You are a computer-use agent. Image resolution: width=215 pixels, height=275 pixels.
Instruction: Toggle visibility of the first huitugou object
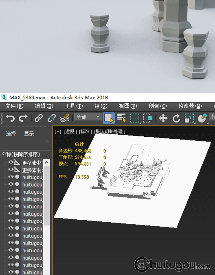[11, 177]
